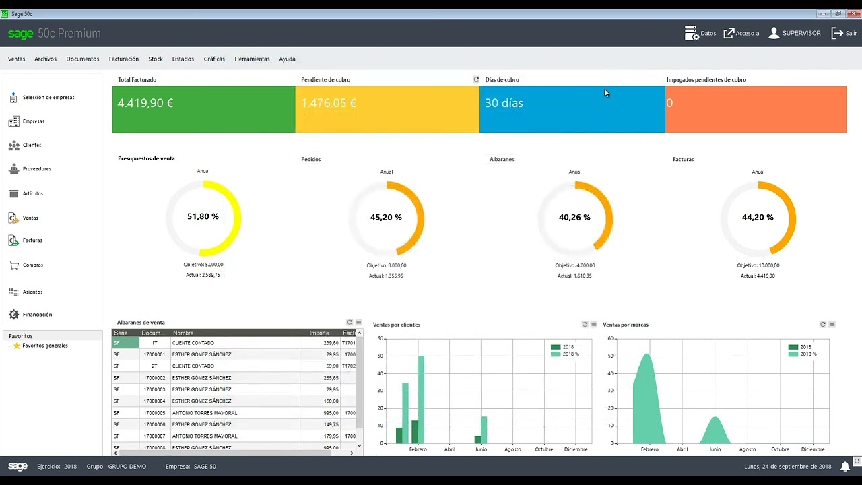Select row 17000001 ESTHER GÓMEZ SÁNCHEZ

click(x=234, y=354)
